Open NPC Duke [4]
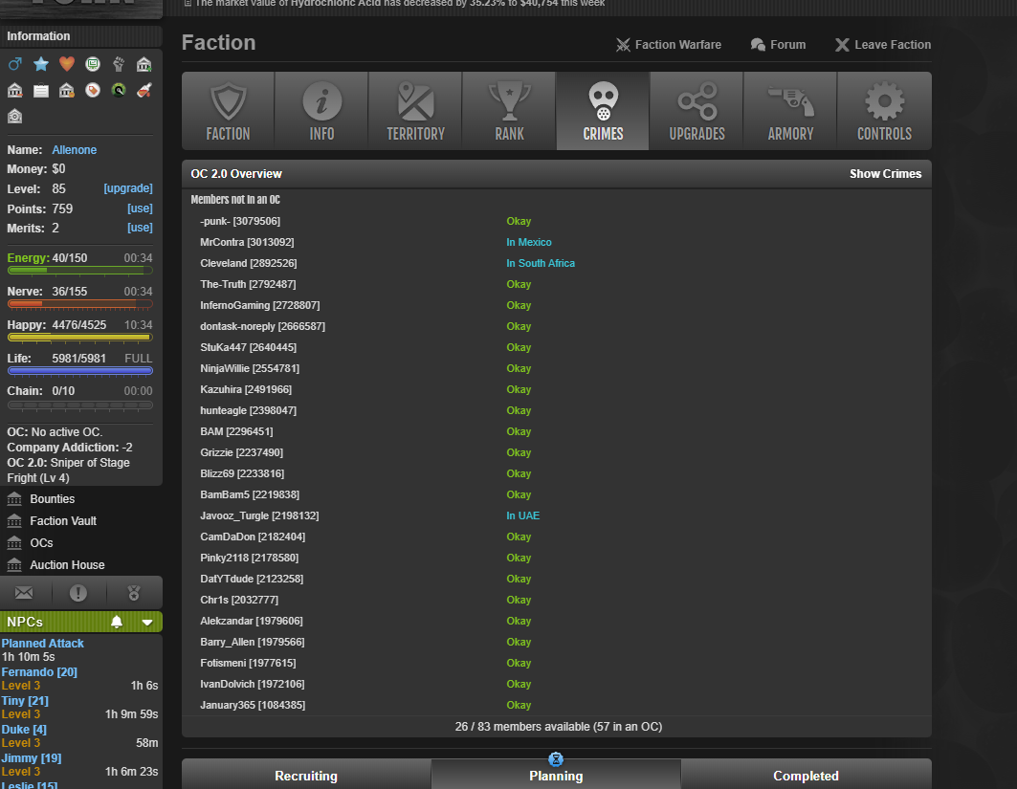Viewport: 1017px width, 789px height. (x=24, y=729)
